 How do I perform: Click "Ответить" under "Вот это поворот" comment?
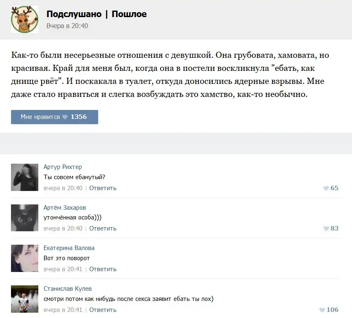tap(103, 269)
